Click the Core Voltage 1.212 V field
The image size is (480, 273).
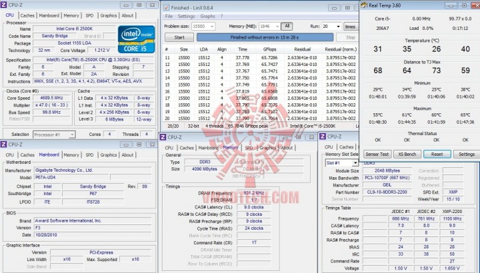click(x=101, y=50)
